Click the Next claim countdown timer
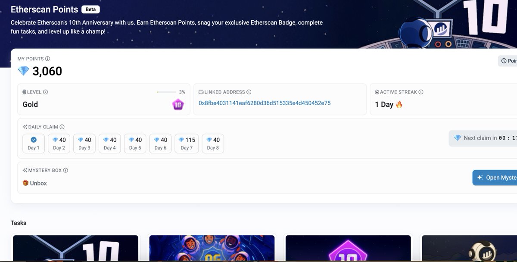Viewport: 517px width, 262px height. click(483, 138)
